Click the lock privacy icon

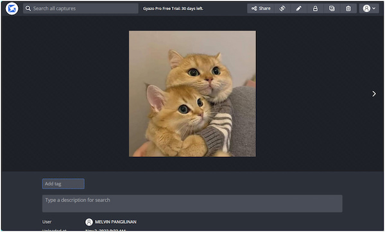[315, 8]
